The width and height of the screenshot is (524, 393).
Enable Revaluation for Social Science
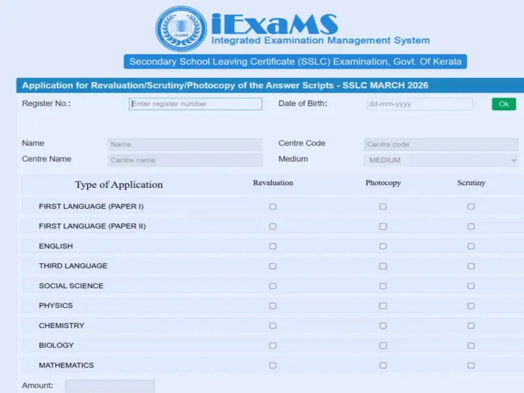point(272,286)
